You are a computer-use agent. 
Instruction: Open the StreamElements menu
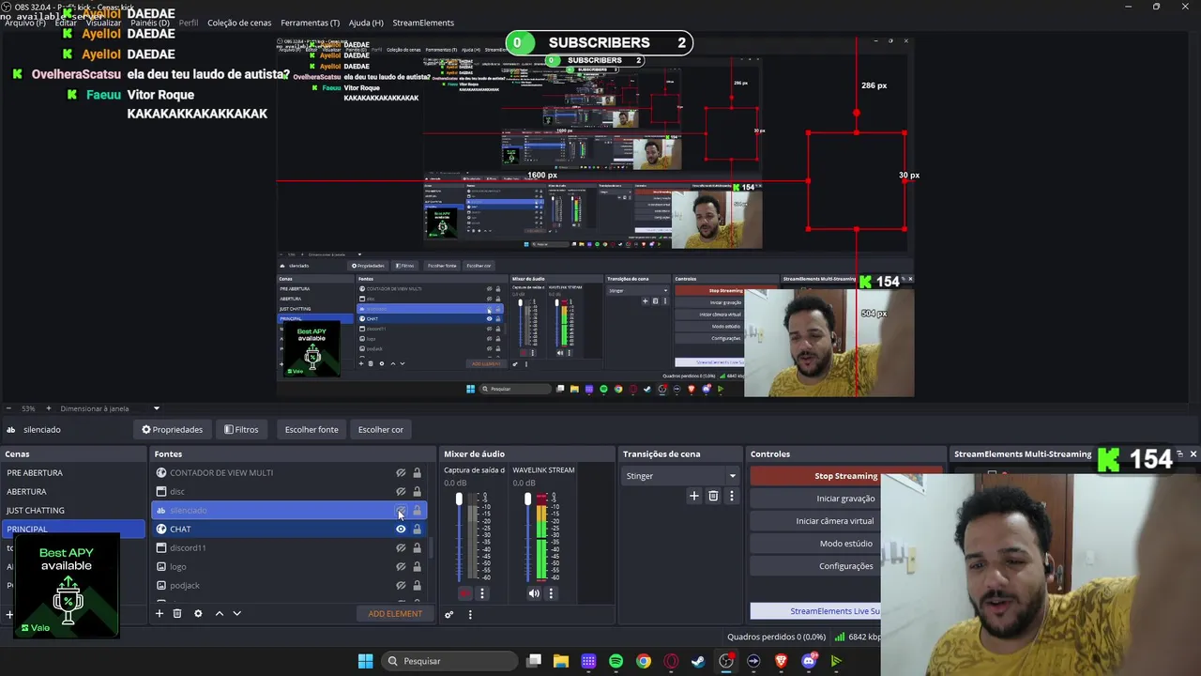point(423,23)
